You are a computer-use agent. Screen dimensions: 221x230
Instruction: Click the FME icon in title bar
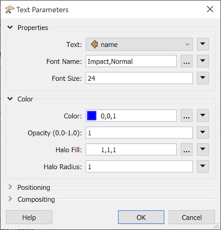9,9
